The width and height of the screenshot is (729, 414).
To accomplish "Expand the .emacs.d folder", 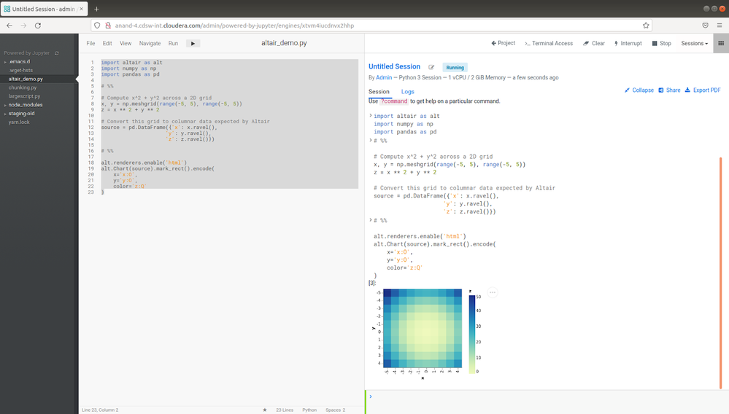I will point(19,62).
